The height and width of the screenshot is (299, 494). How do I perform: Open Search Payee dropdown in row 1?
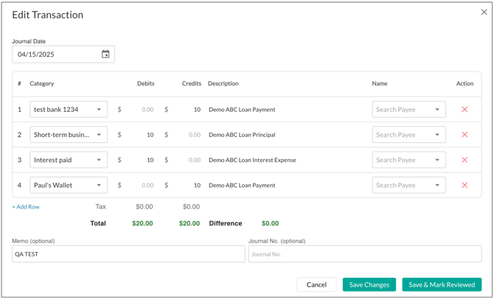coord(408,109)
